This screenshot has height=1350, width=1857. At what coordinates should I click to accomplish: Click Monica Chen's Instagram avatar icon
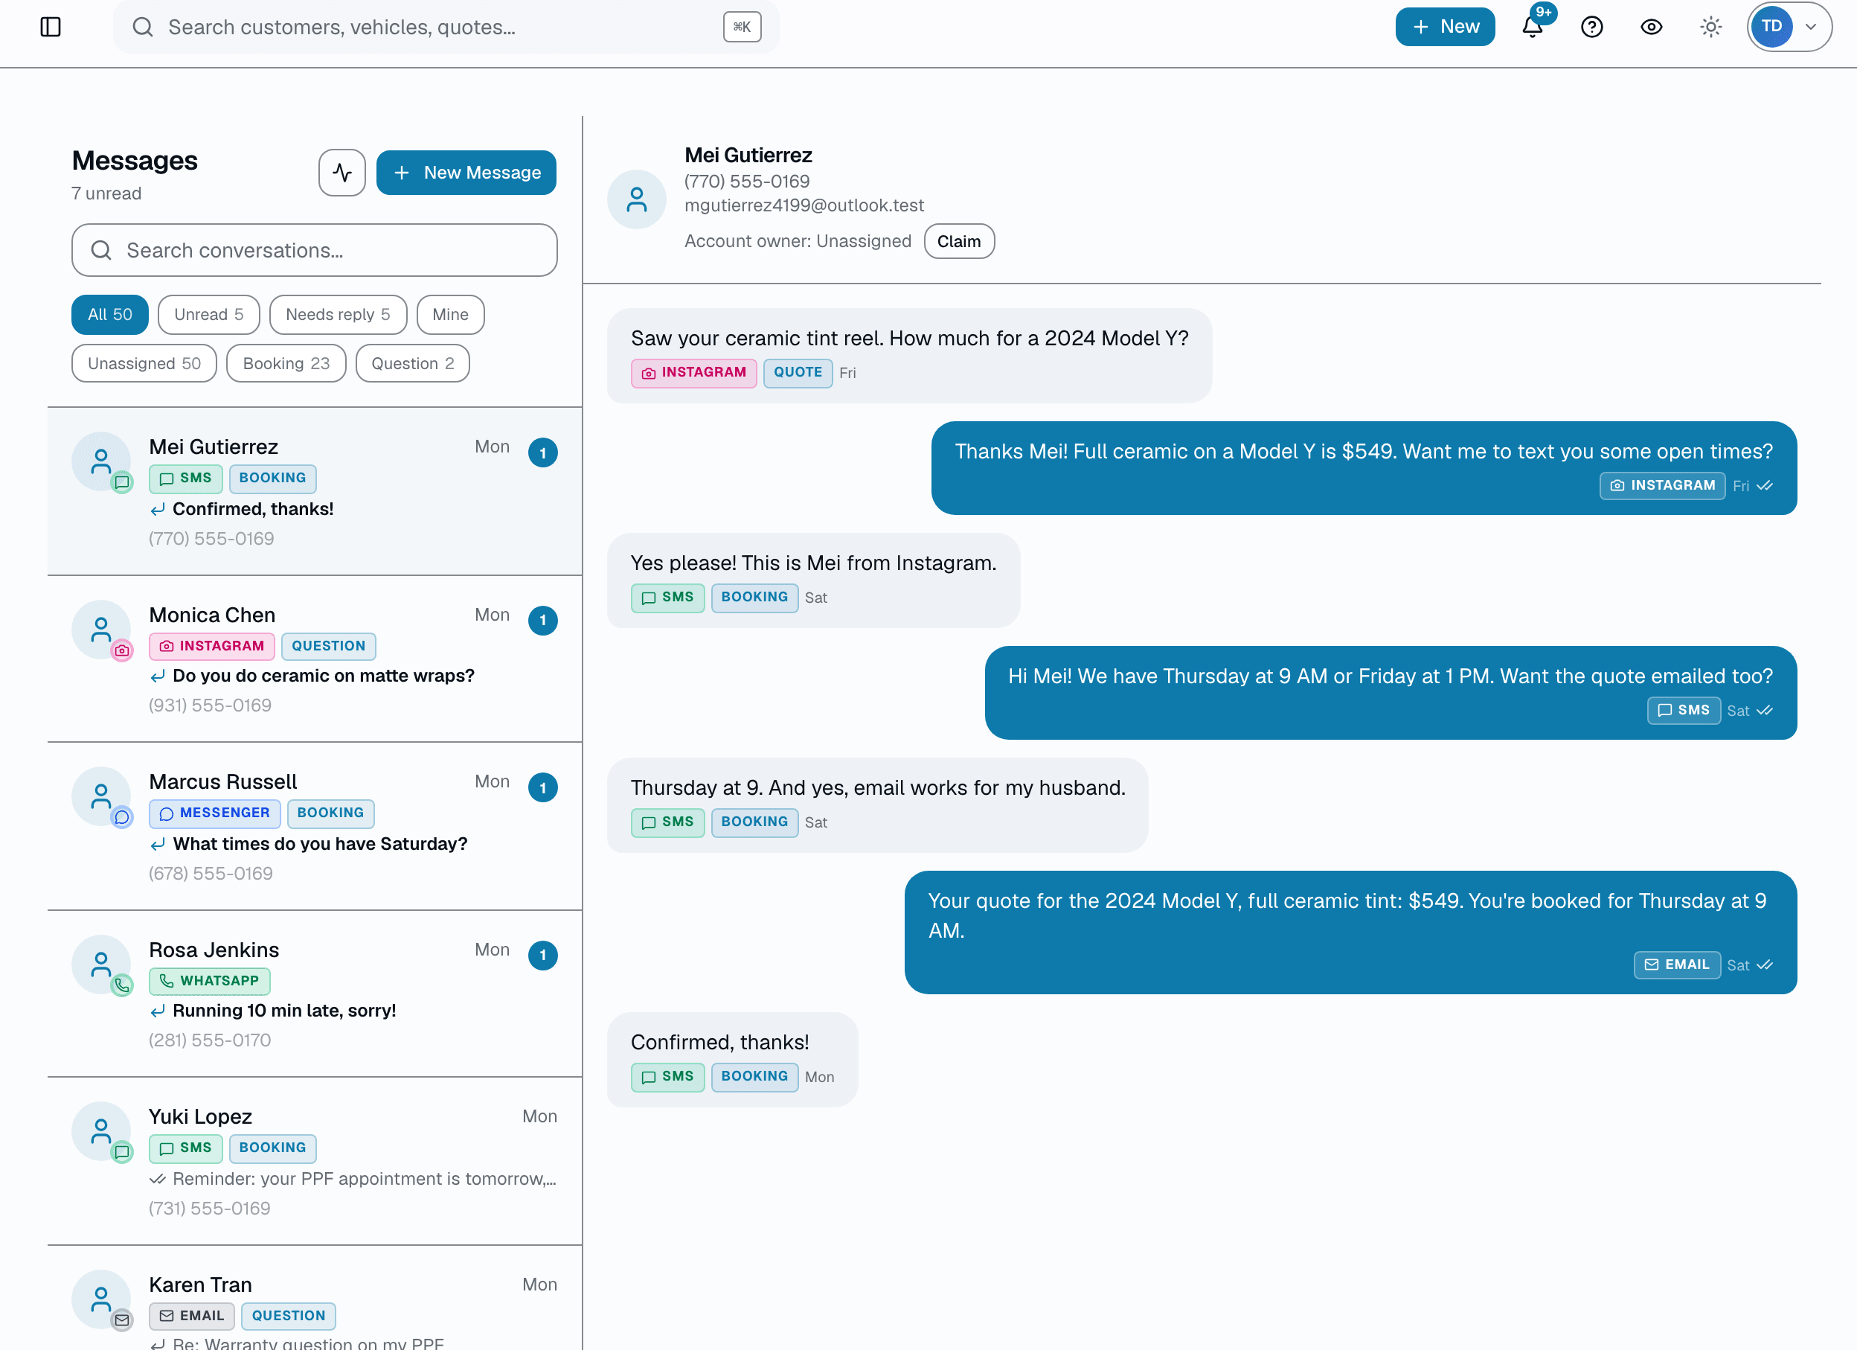point(122,650)
